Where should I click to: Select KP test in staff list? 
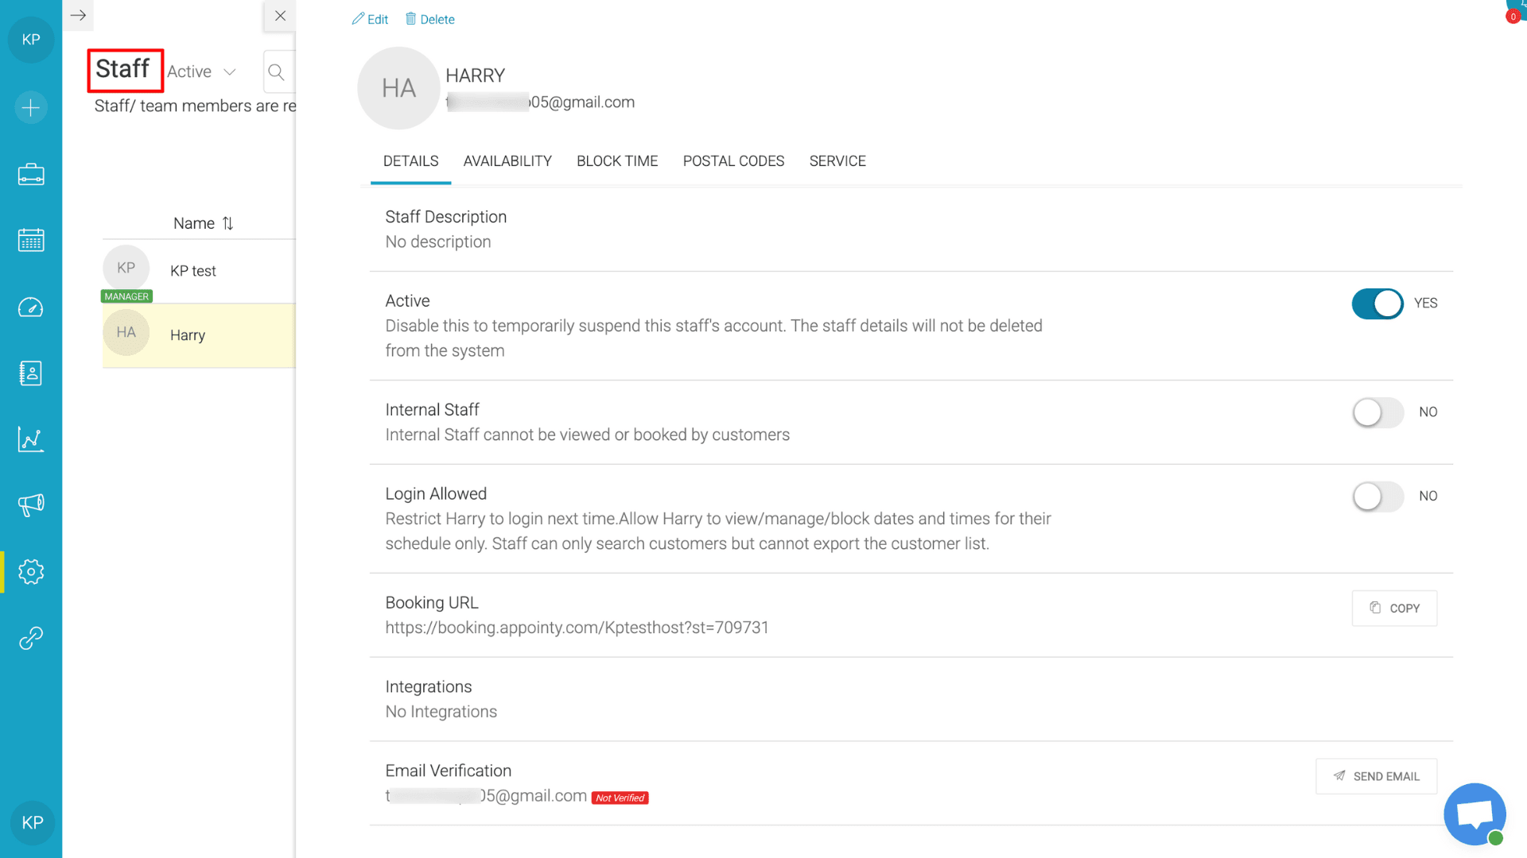pos(193,271)
